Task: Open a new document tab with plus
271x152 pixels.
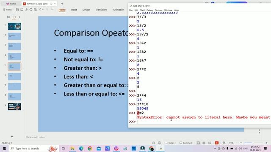Action: (x=62, y=4)
